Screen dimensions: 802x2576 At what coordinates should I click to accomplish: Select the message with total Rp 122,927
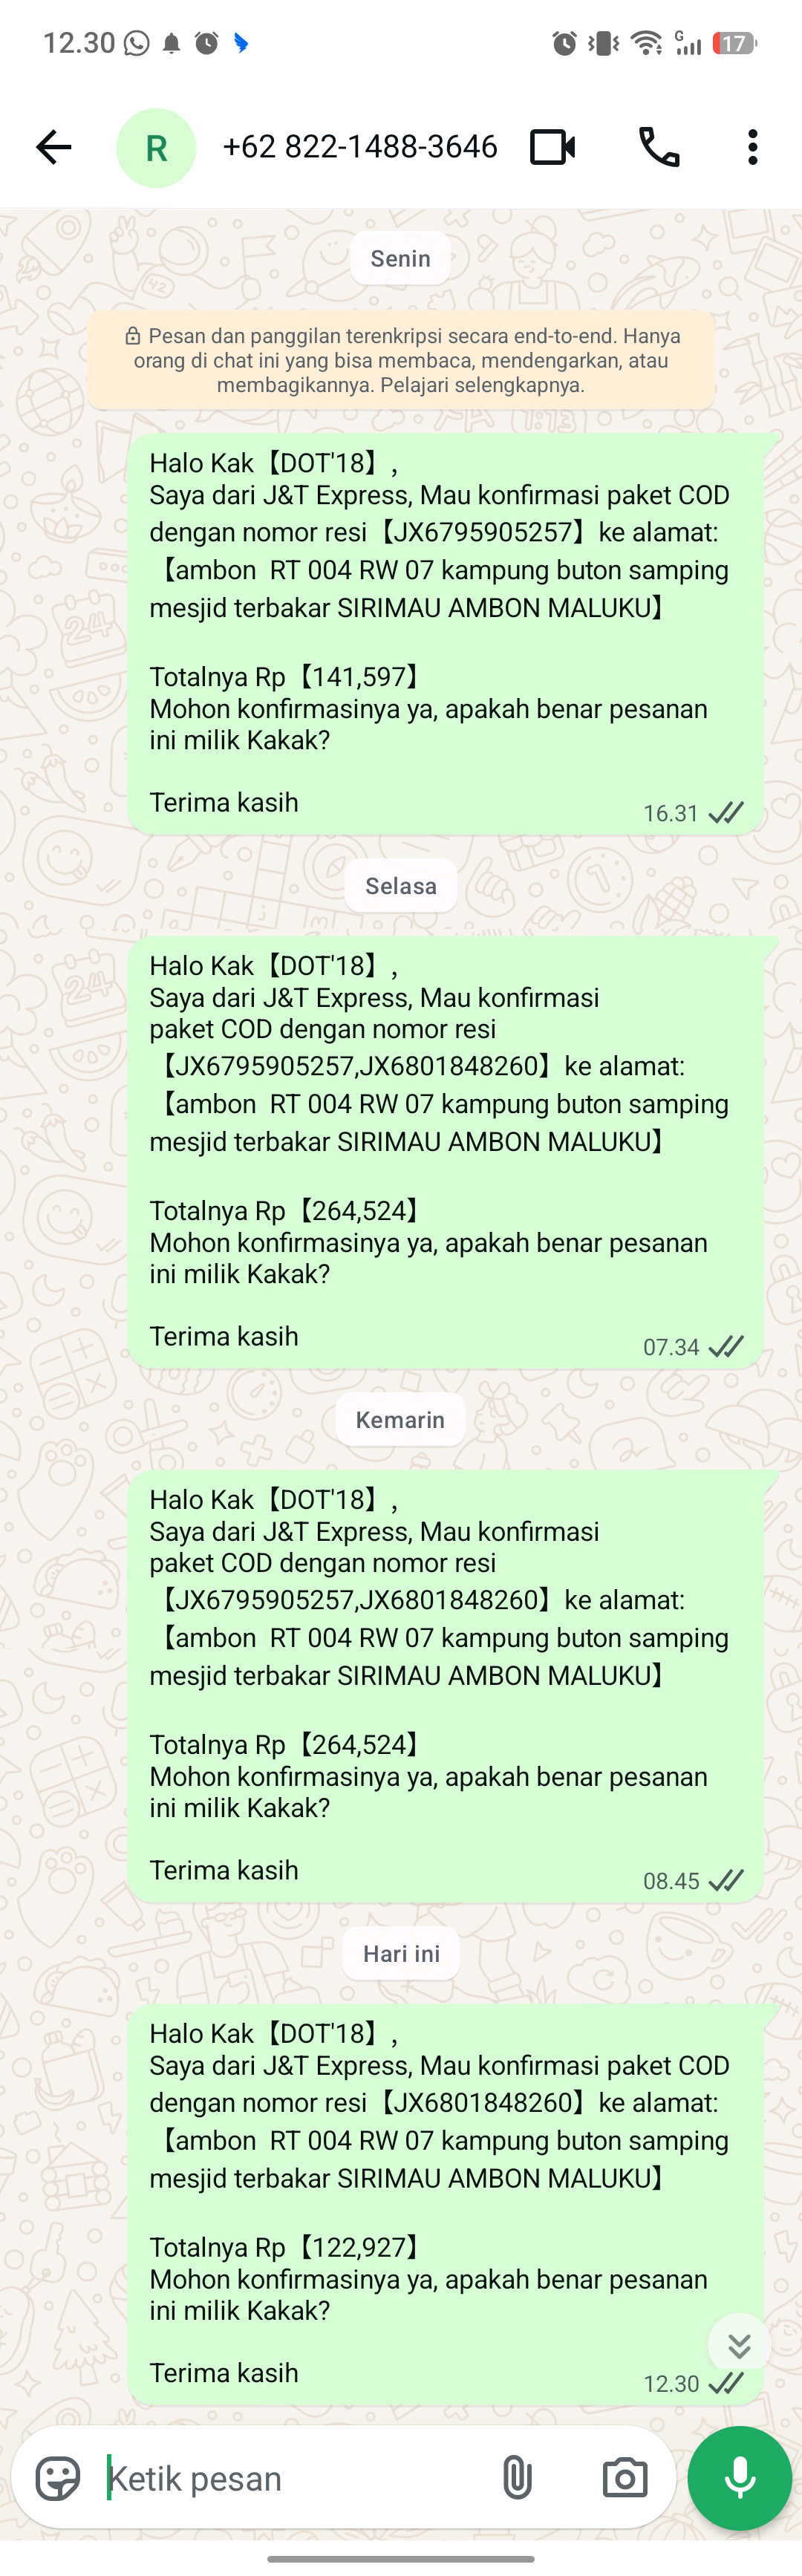[446, 2204]
